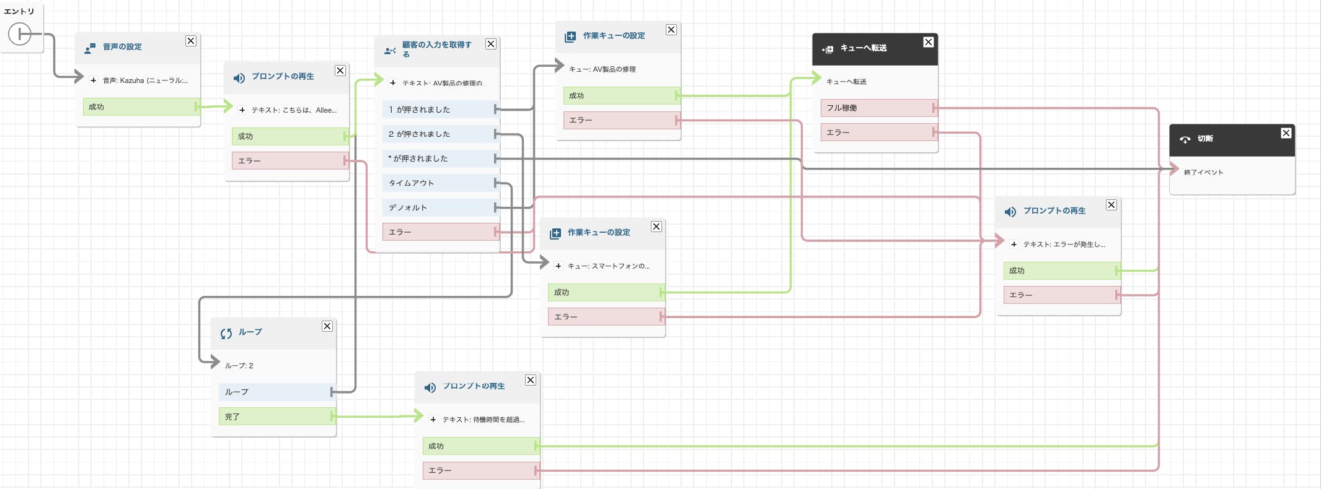Click icon of 作業キューの設定 block for AV製品の修理
This screenshot has width=1321, height=489.
[x=570, y=37]
